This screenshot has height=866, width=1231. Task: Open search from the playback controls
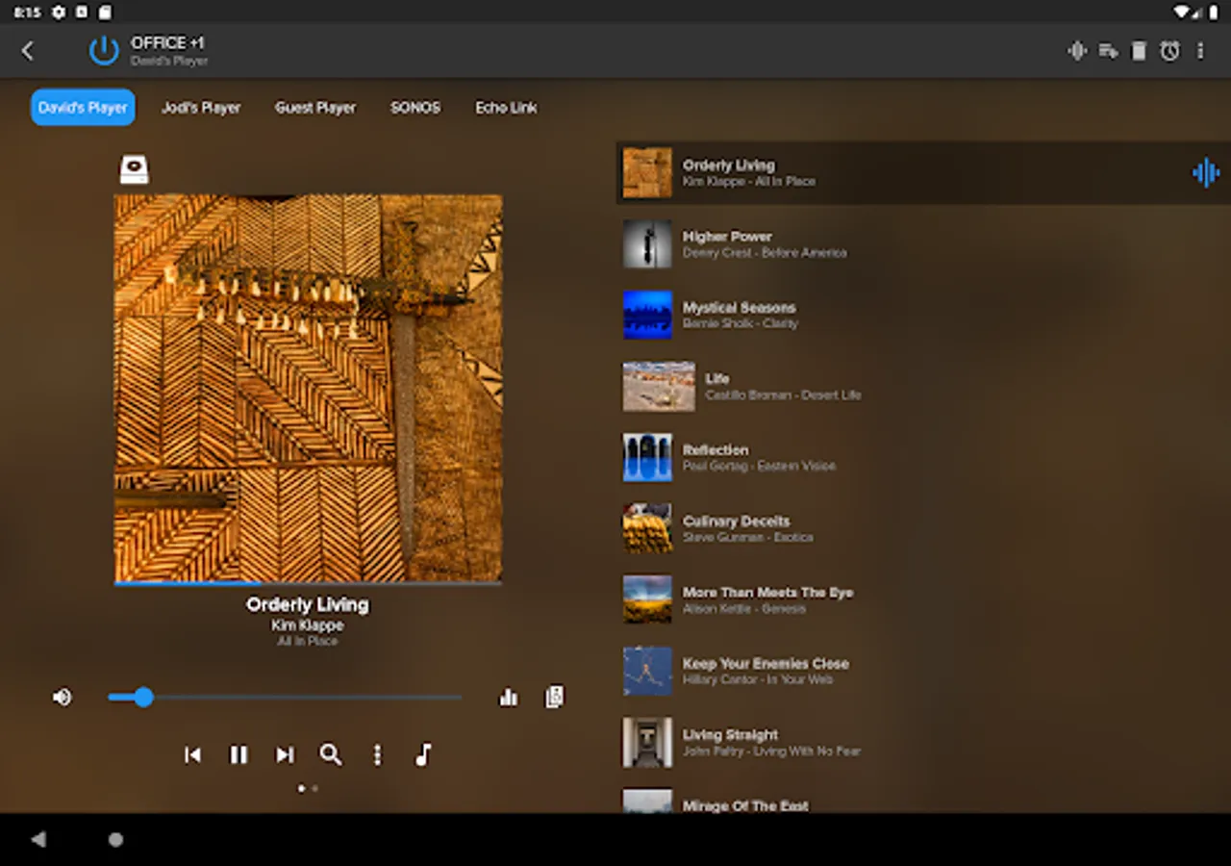tap(331, 755)
